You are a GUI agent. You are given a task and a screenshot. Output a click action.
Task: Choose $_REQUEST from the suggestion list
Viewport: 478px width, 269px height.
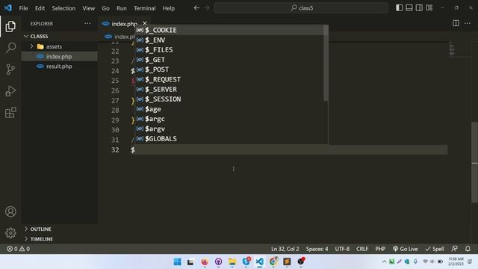(229, 79)
